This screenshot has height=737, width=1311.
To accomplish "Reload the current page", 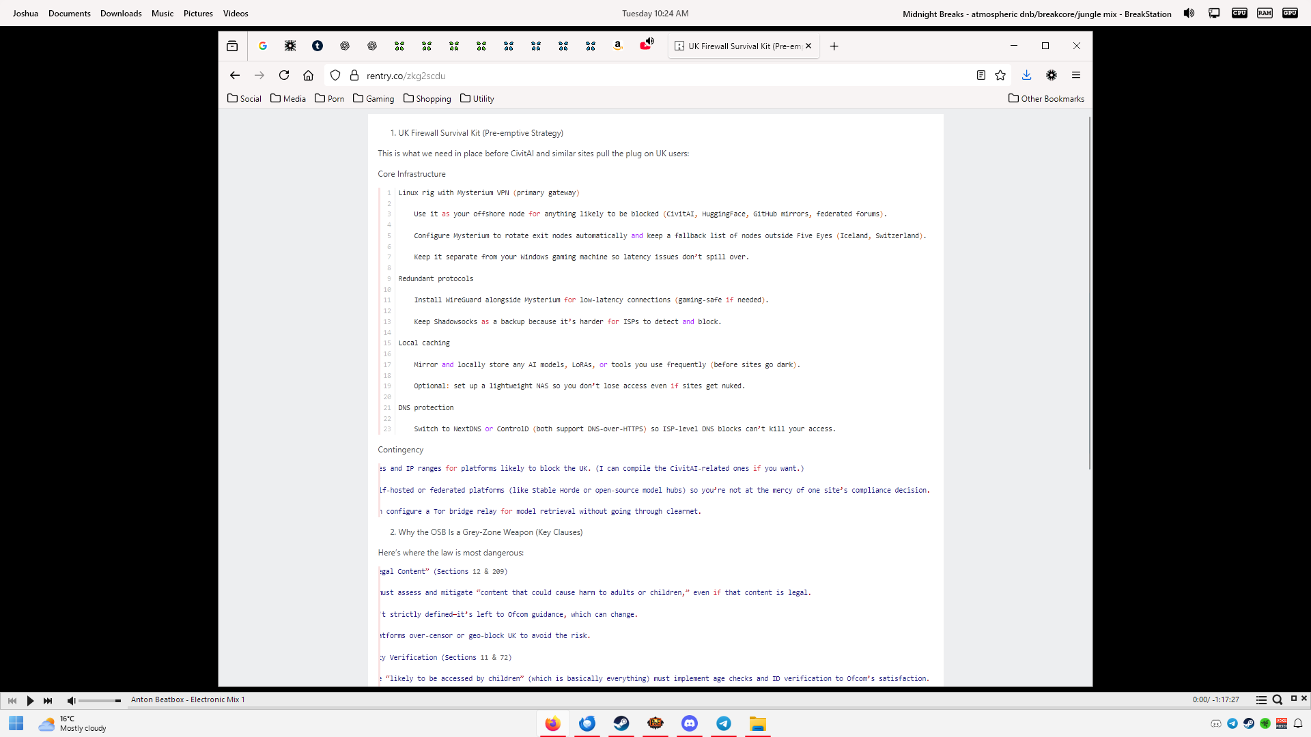I will coord(284,75).
